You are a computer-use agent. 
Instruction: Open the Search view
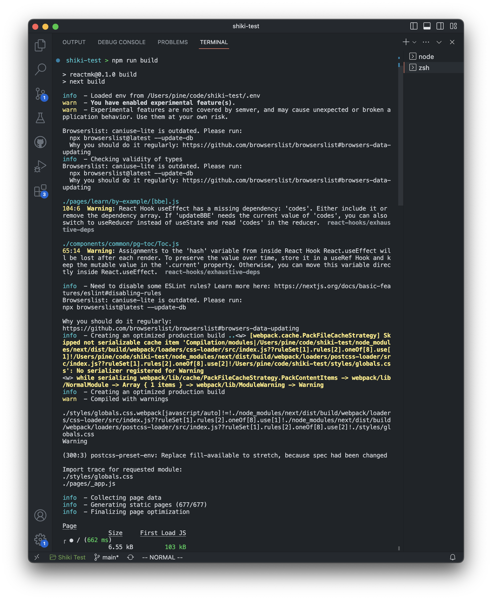tap(40, 69)
